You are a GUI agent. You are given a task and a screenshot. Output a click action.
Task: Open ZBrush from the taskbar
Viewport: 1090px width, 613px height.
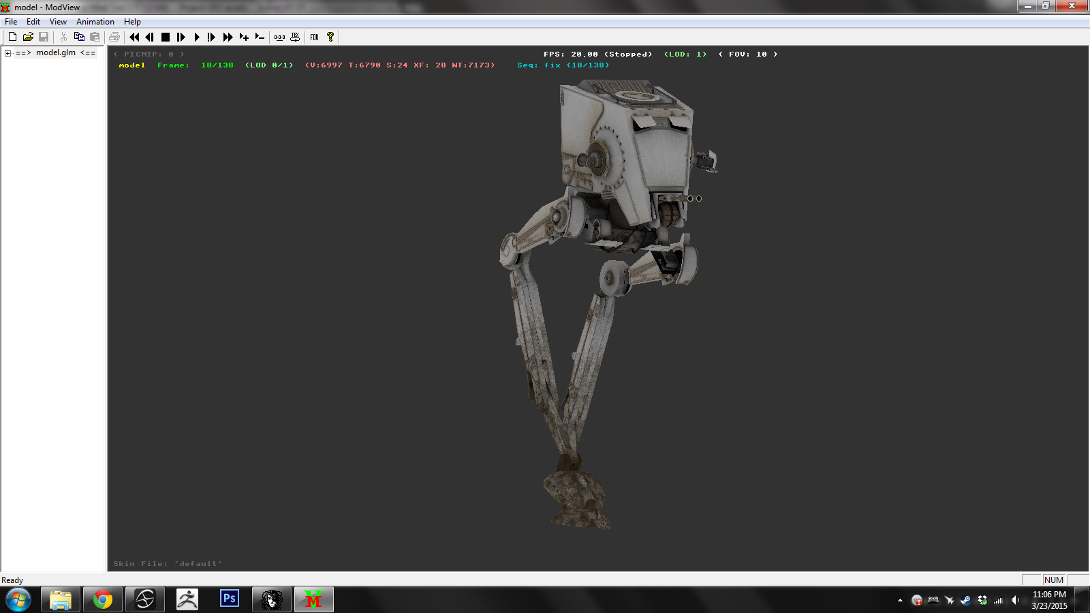click(x=187, y=600)
